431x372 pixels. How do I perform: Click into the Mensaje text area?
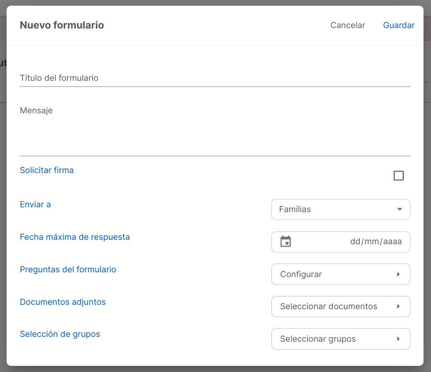(215, 129)
